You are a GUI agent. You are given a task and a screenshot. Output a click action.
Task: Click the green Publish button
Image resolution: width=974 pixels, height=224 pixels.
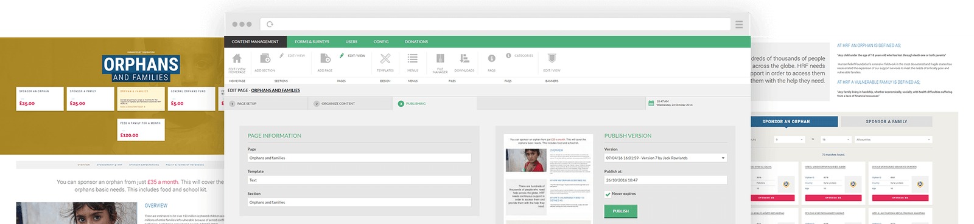tap(621, 211)
